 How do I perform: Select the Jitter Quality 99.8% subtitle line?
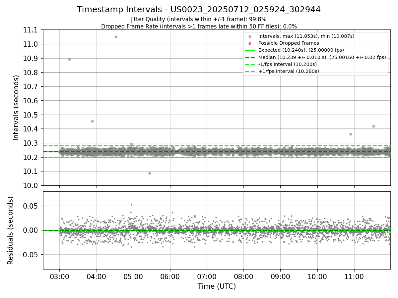[x=199, y=19]
